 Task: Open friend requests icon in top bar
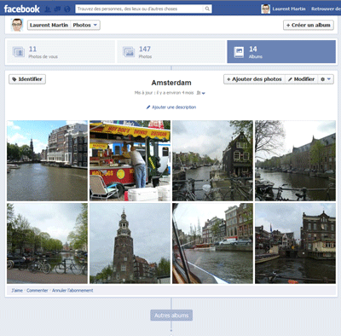point(48,9)
